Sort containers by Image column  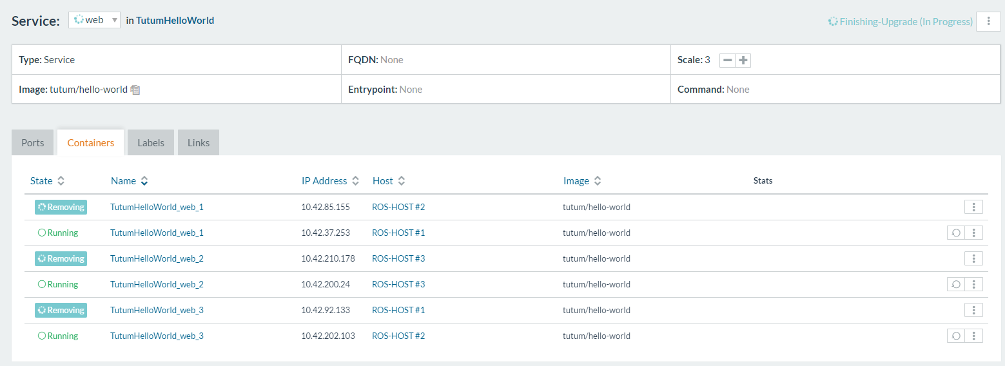582,181
